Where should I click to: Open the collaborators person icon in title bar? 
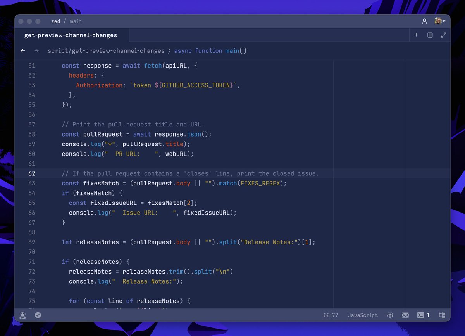[x=424, y=21]
